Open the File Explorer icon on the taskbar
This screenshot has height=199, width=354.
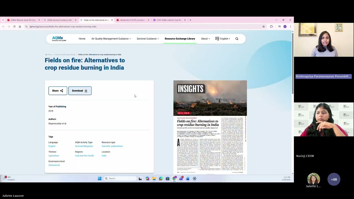[x=154, y=179]
